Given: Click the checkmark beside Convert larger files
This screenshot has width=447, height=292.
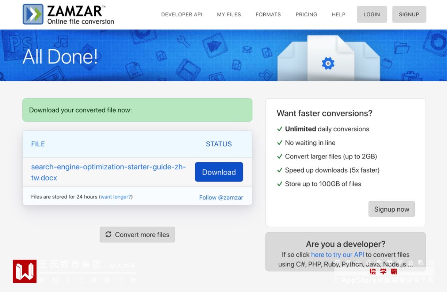Looking at the screenshot, I should tap(280, 156).
